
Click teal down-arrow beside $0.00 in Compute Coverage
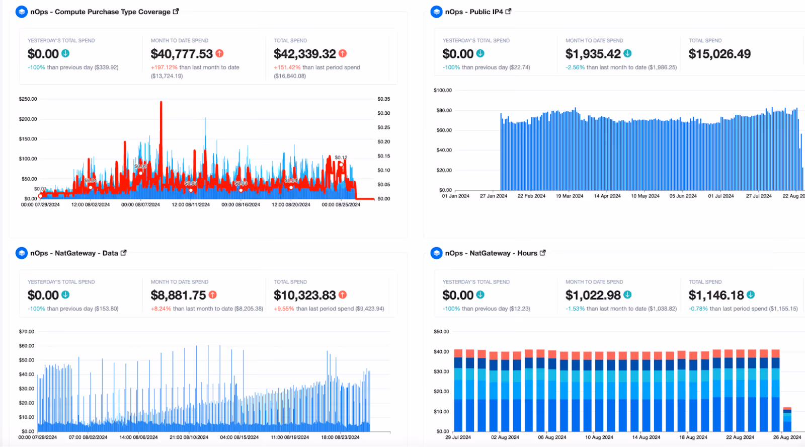65,53
